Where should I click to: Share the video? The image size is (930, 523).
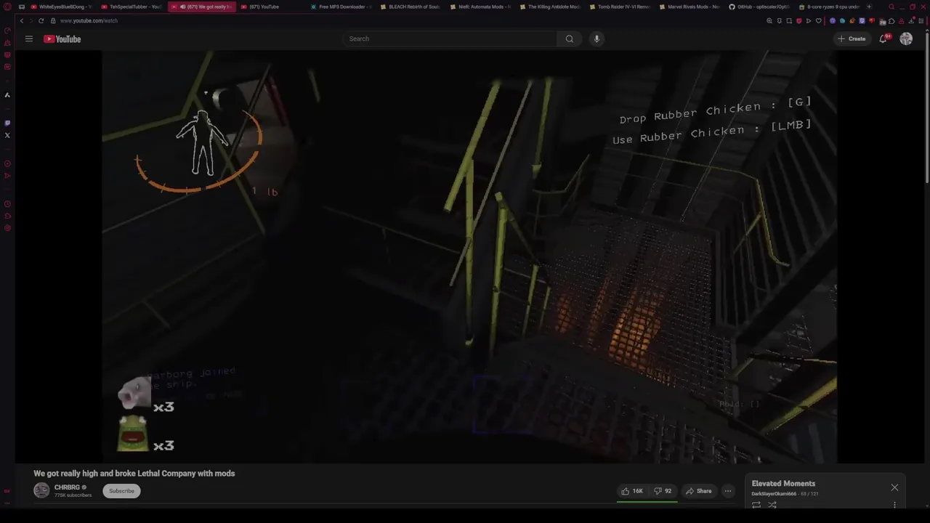[x=699, y=491]
